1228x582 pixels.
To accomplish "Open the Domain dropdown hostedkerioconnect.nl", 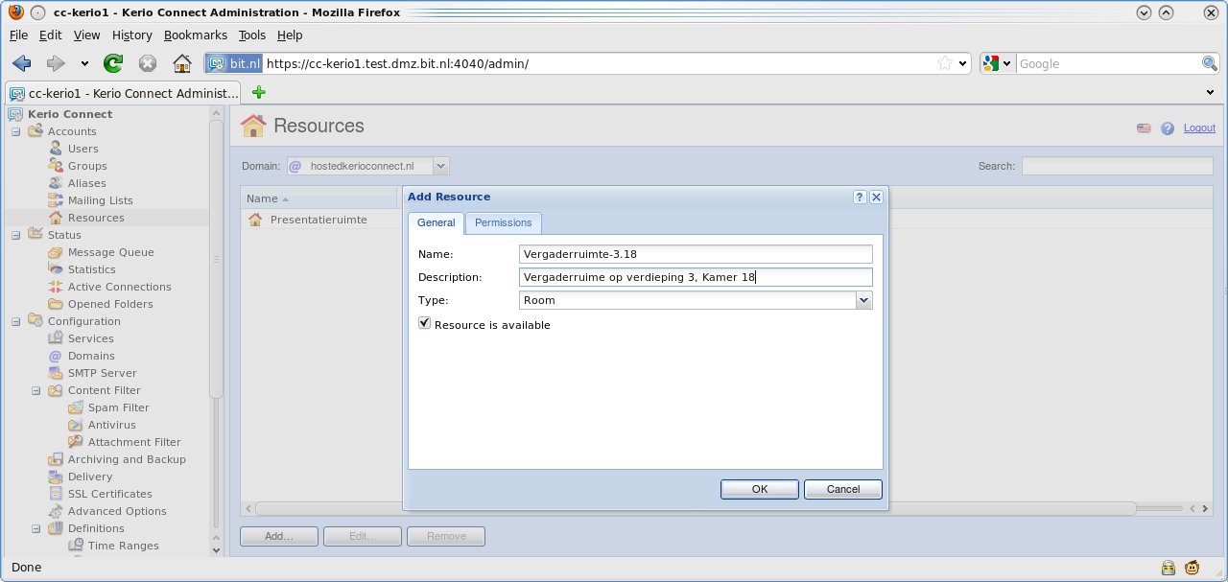I will tap(441, 166).
